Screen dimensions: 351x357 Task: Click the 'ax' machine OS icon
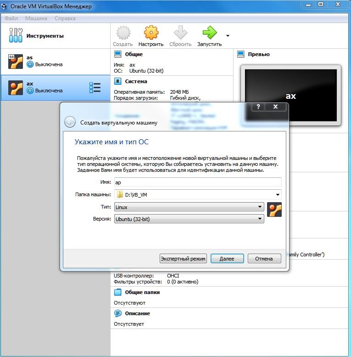(x=16, y=88)
